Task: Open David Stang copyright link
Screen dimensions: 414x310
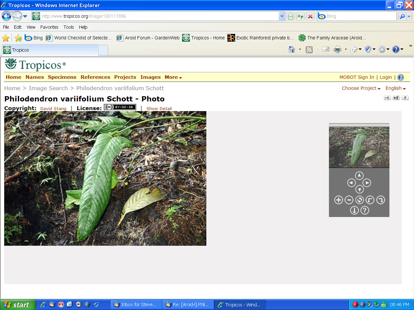Action: click(53, 108)
